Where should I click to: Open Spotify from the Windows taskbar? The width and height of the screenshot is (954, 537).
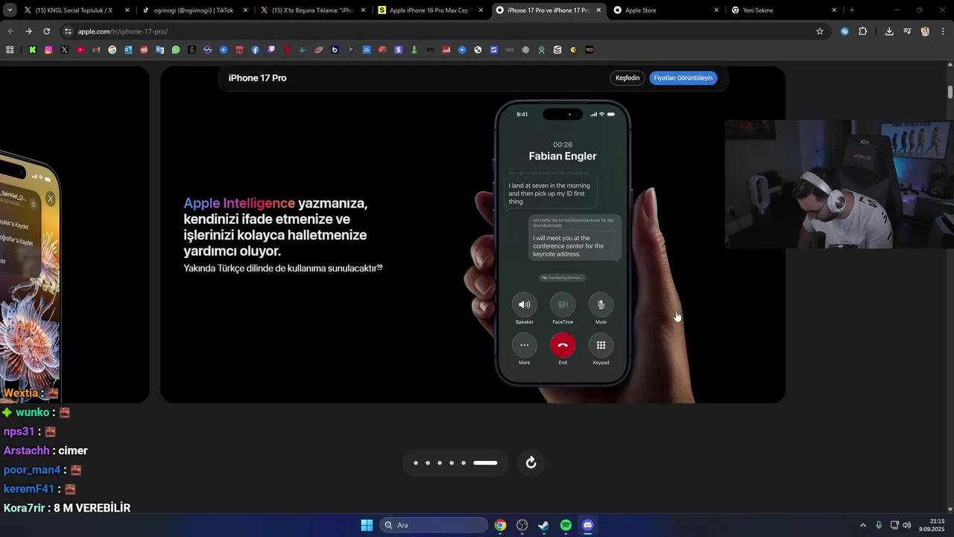pos(566,525)
